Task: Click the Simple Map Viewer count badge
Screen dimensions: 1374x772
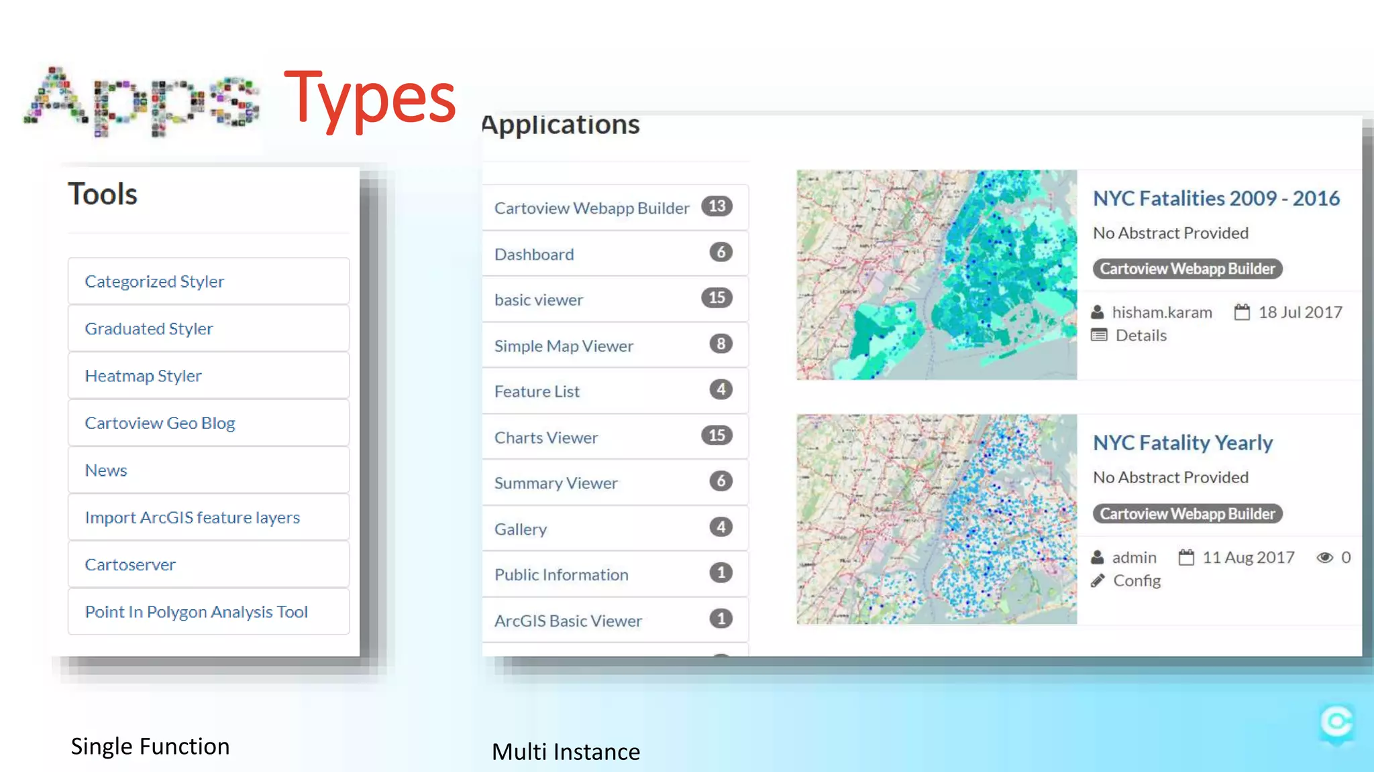Action: click(x=721, y=344)
